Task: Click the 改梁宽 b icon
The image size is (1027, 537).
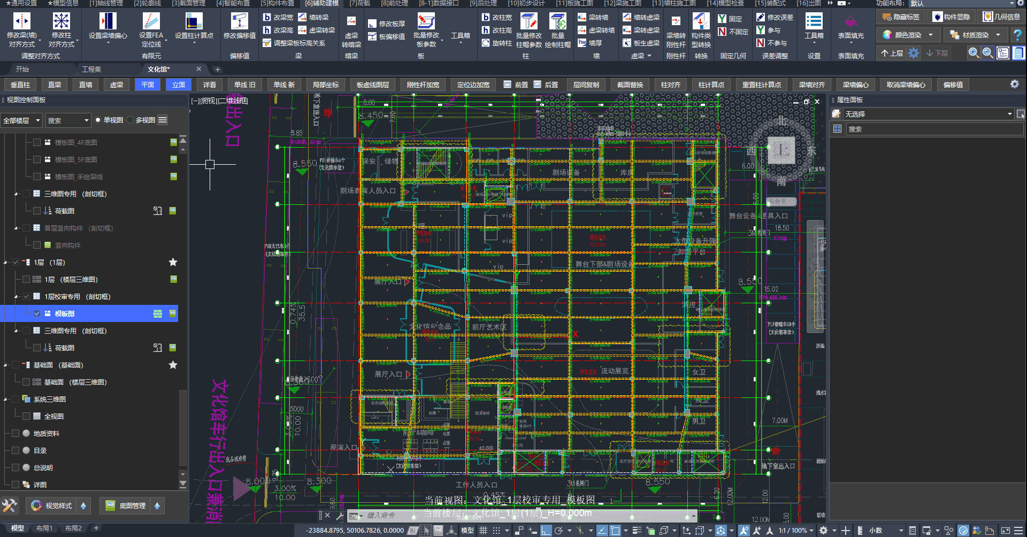Action: tap(267, 17)
